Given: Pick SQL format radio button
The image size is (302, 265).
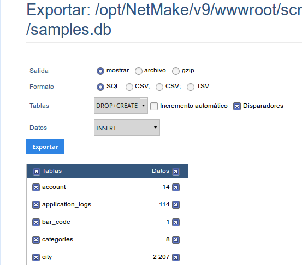Looking at the screenshot, I should tap(100, 87).
